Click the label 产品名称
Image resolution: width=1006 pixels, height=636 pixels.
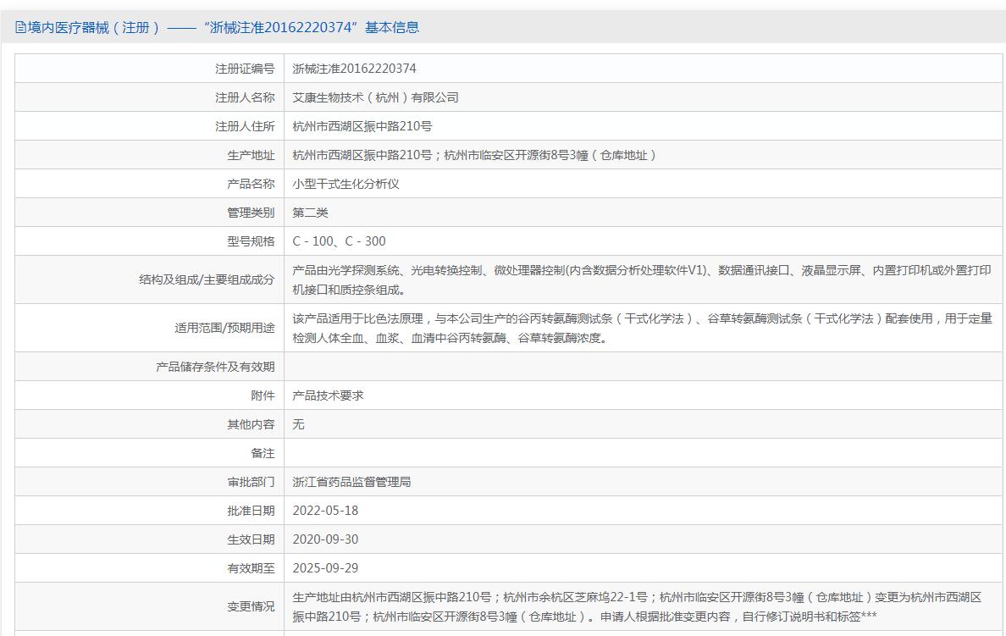(x=250, y=184)
